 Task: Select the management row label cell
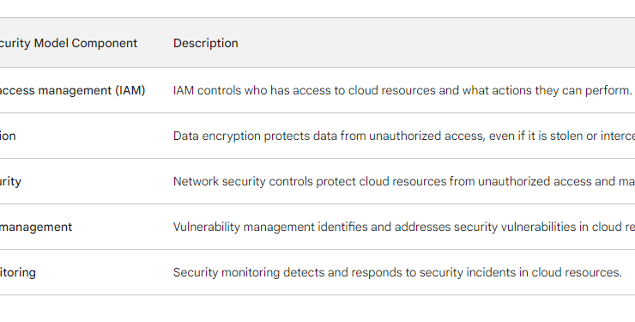tap(36, 227)
